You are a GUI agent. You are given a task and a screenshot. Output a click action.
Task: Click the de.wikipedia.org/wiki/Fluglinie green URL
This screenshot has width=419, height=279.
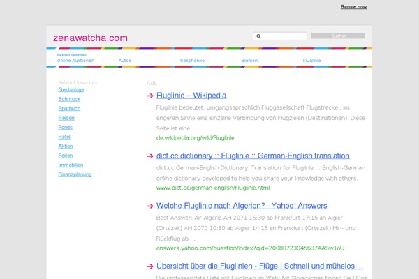click(x=195, y=138)
